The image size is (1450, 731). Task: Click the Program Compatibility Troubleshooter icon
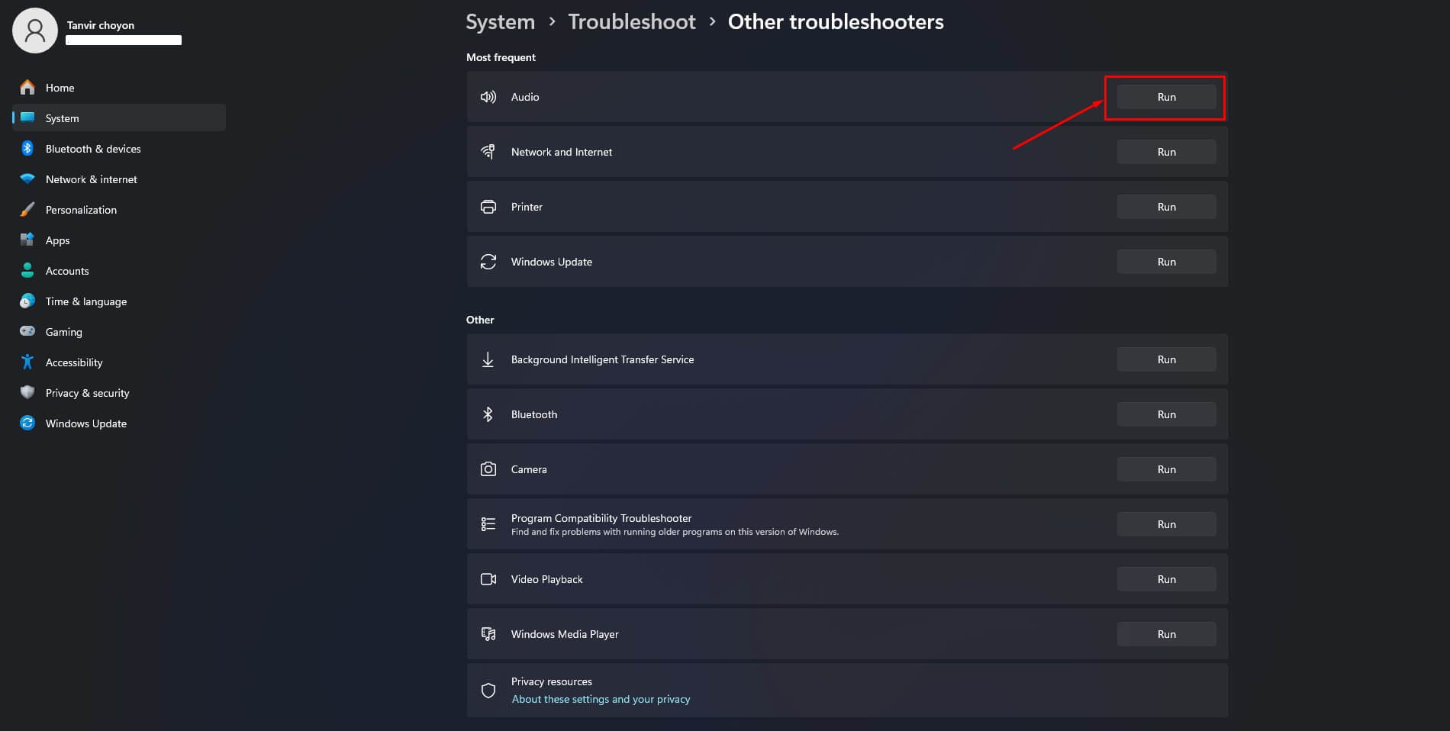coord(488,524)
